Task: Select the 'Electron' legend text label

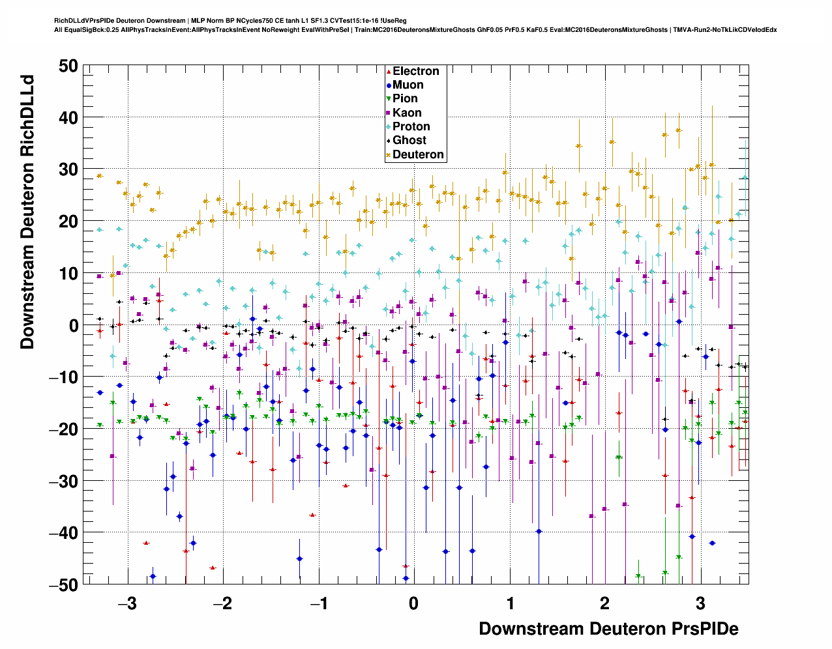Action: tap(415, 72)
